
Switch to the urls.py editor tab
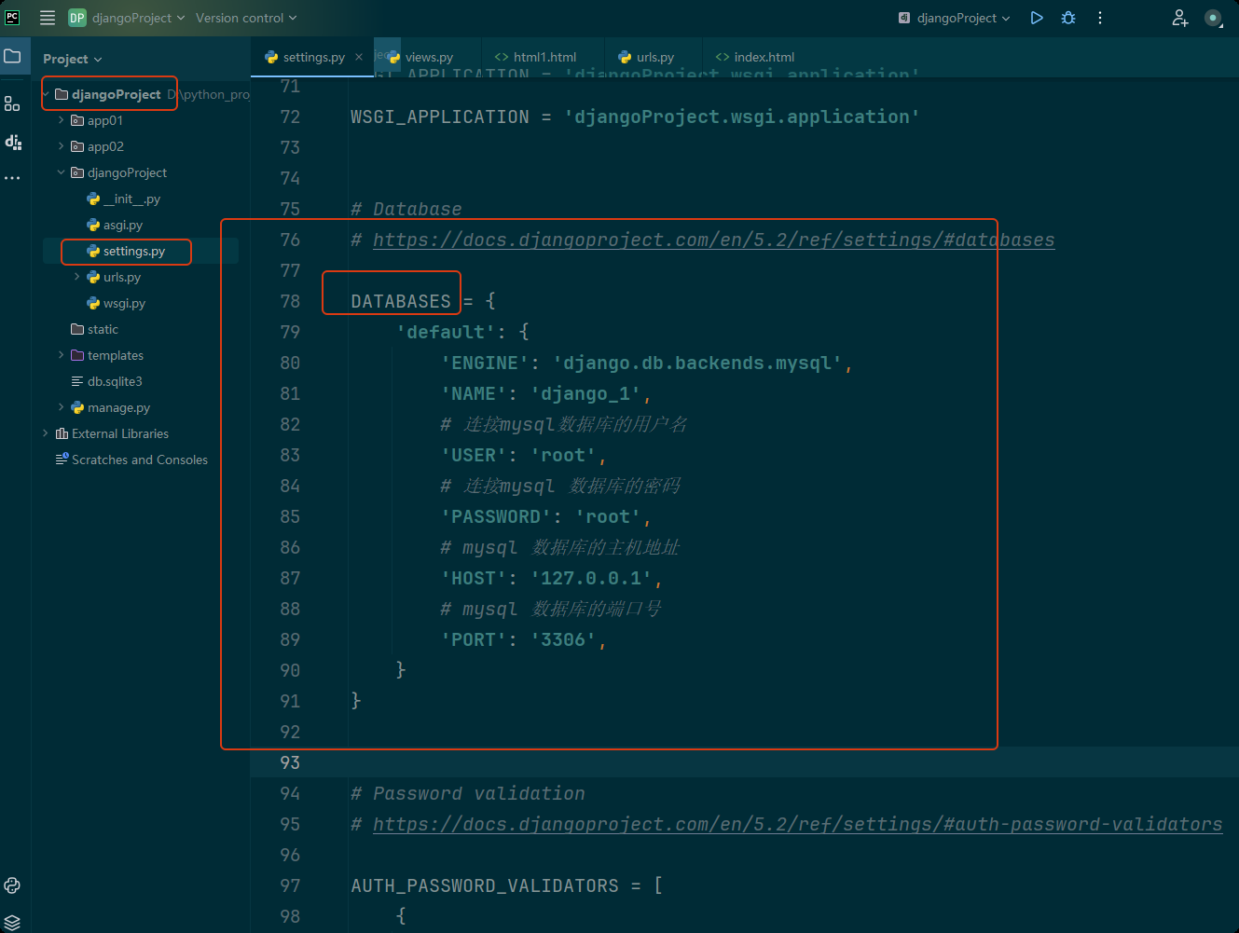[x=646, y=57]
